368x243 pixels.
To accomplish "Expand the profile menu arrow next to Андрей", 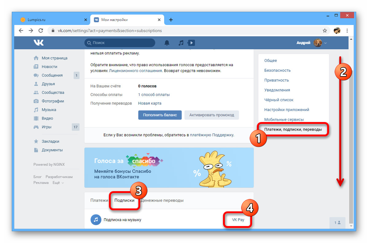I will [325, 43].
